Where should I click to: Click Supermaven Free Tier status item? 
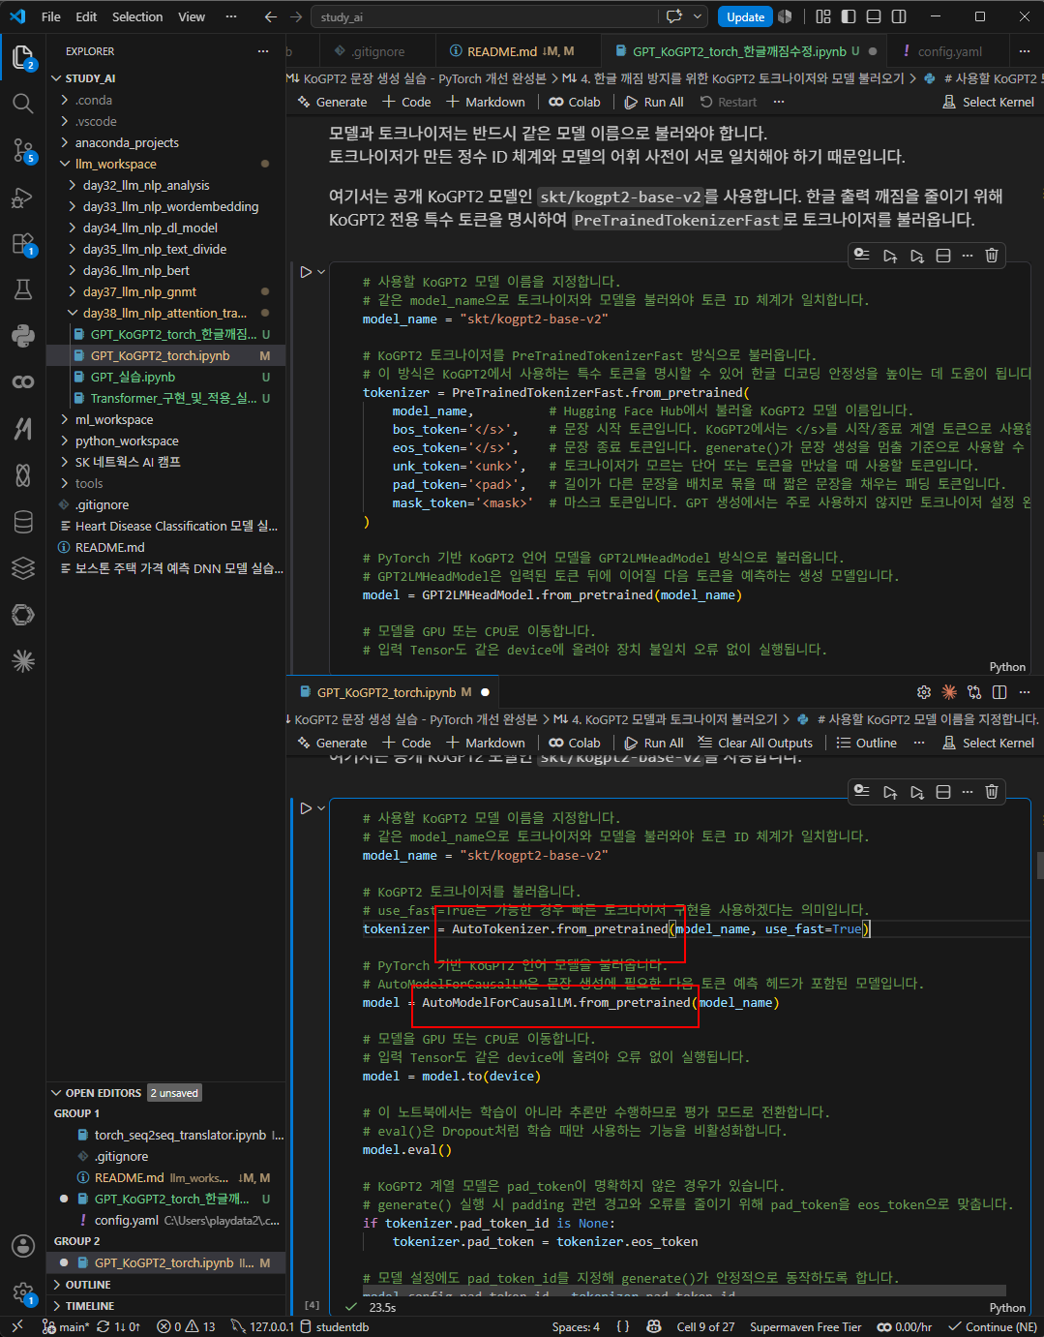805,1326
